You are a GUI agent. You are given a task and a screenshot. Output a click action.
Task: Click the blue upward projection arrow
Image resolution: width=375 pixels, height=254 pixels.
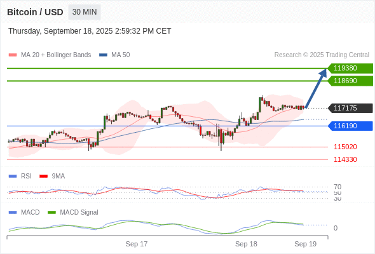(x=316, y=88)
